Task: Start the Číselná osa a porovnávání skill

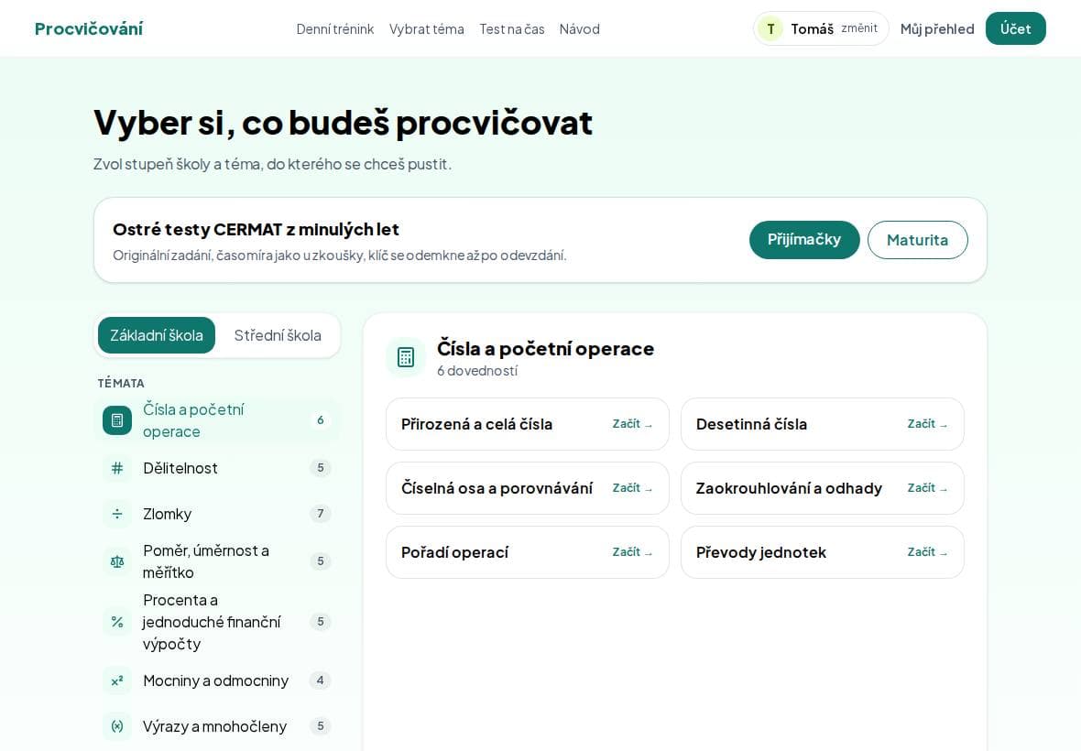Action: [528, 488]
